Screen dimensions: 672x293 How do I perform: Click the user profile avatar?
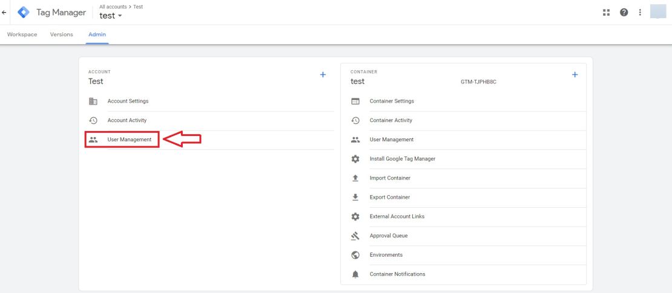pyautogui.click(x=658, y=11)
